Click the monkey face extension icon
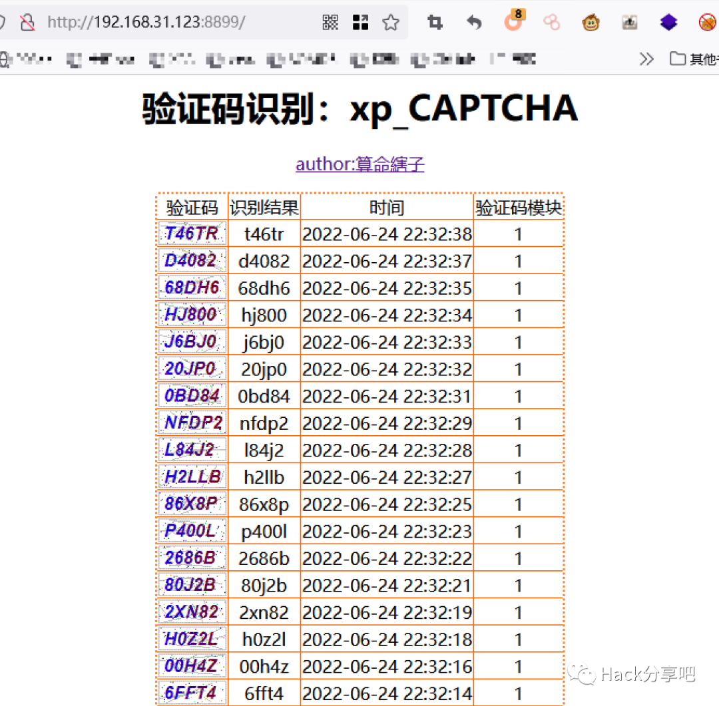The image size is (719, 706). [x=591, y=22]
